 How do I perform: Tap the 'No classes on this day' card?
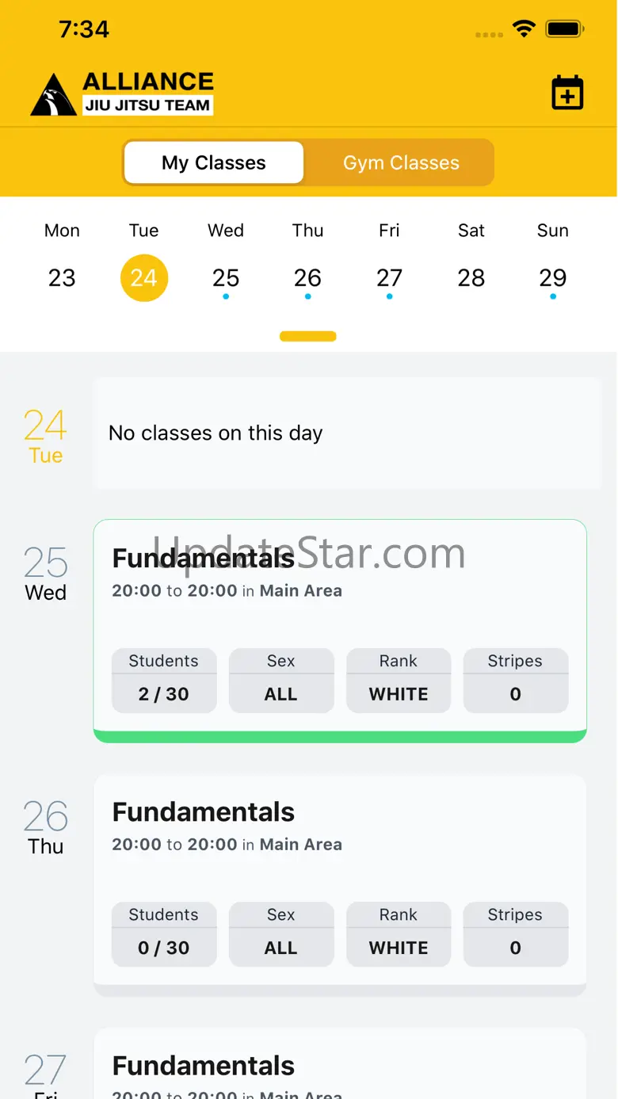[348, 433]
